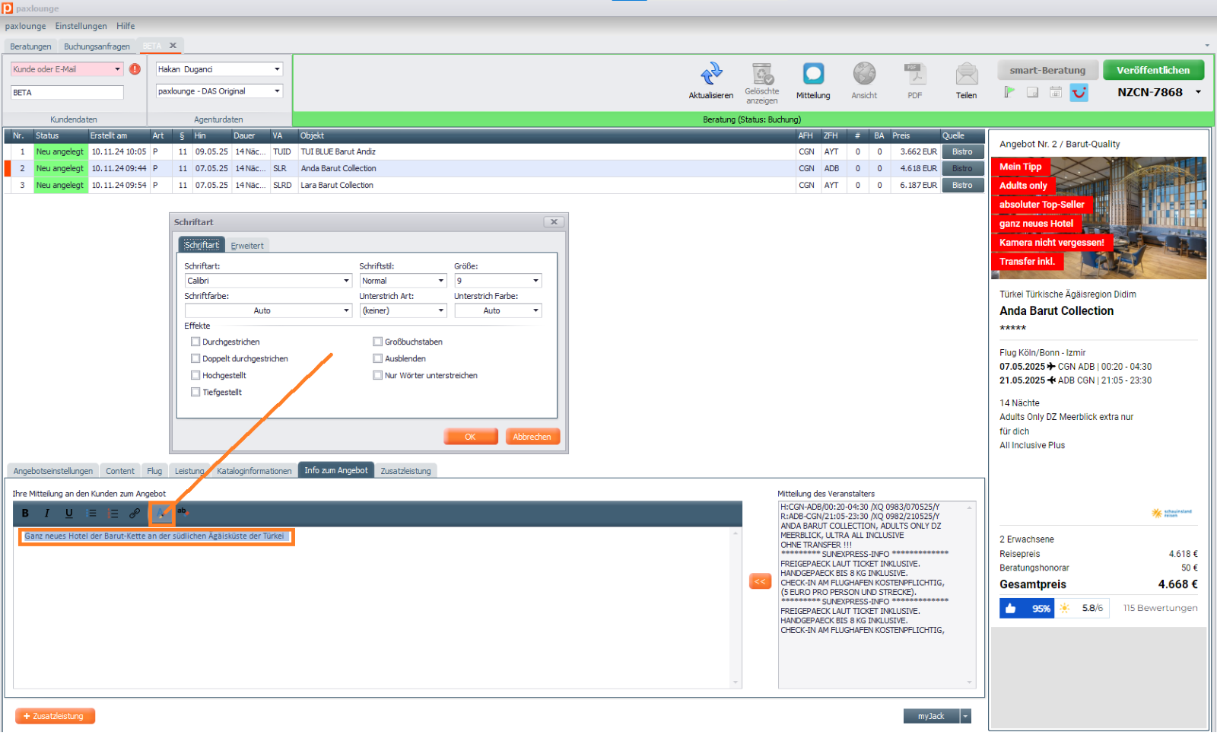Screen dimensions: 1217x738
Task: Click Gelöschte anzeigen trash icon
Action: (762, 74)
